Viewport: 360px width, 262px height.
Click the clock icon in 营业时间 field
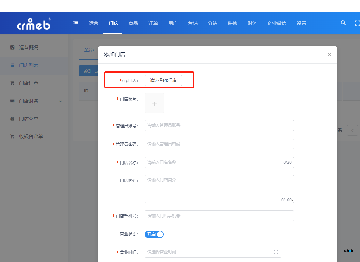(276, 252)
